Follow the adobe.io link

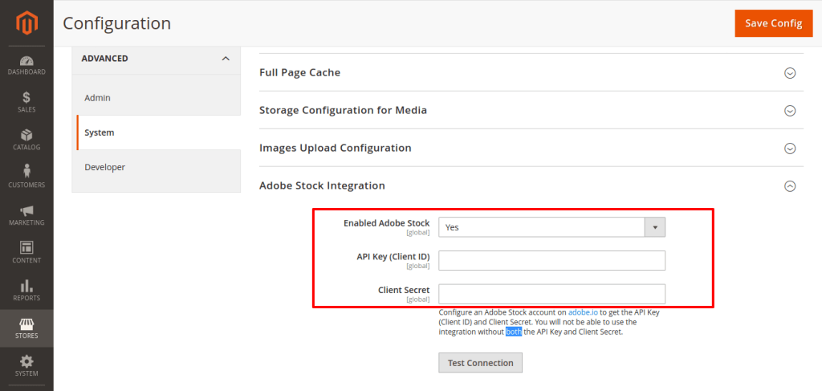point(583,312)
